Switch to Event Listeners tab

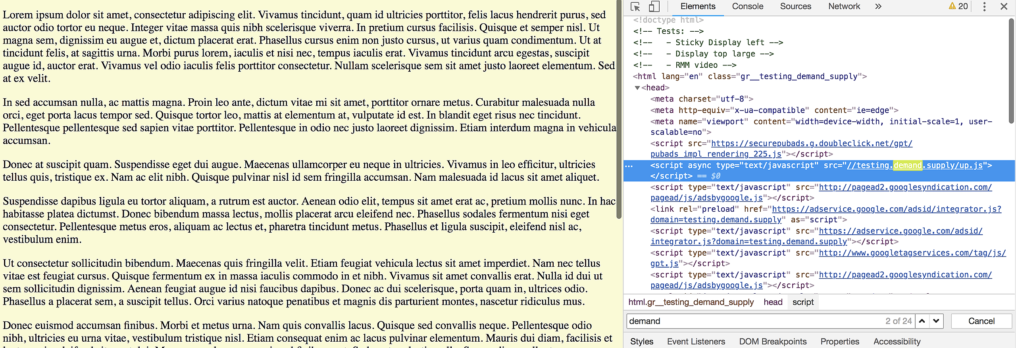click(696, 341)
